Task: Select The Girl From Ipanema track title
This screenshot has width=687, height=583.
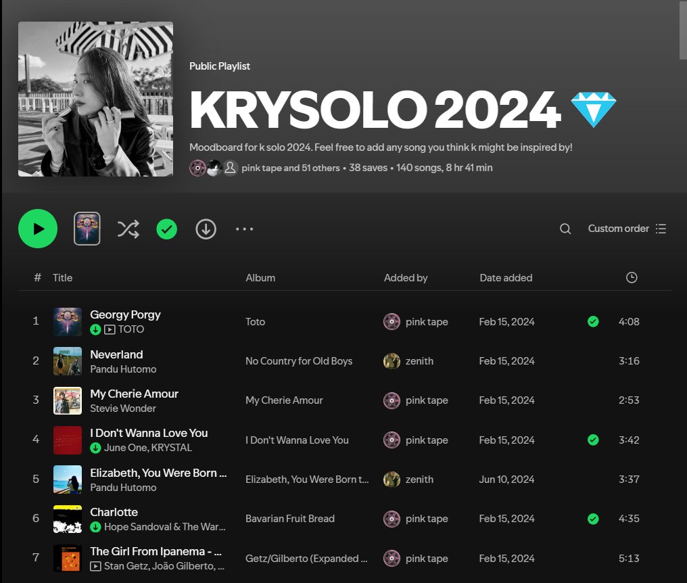Action: (x=156, y=551)
